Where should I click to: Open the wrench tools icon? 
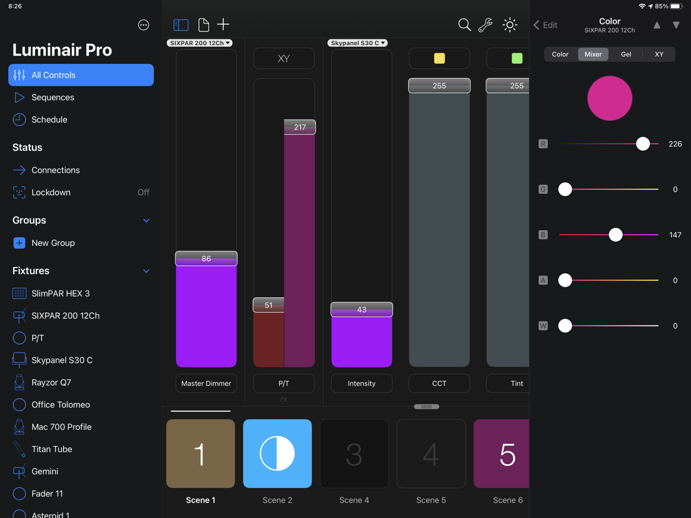tap(485, 24)
